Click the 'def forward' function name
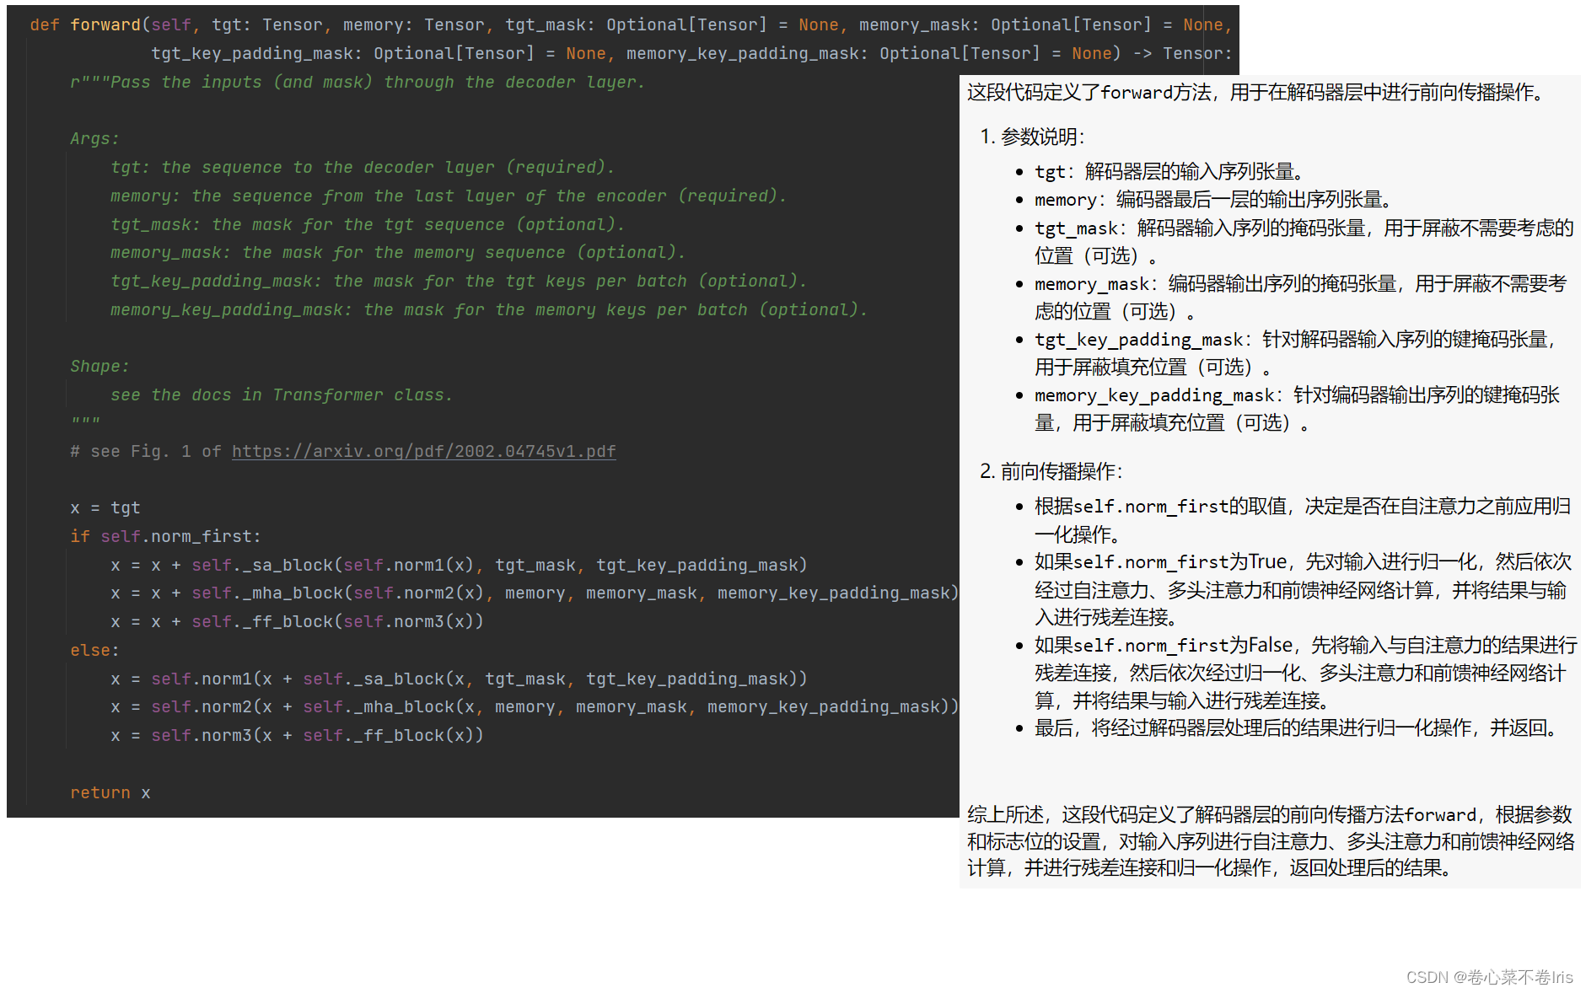 [x=105, y=24]
